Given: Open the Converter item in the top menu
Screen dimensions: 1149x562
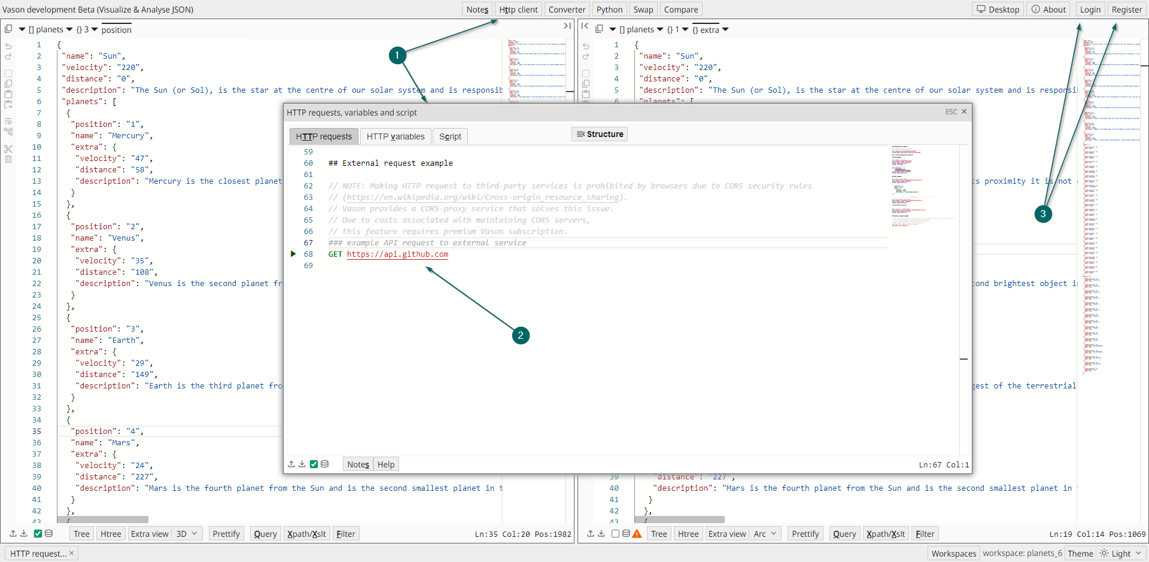Looking at the screenshot, I should click(x=566, y=9).
